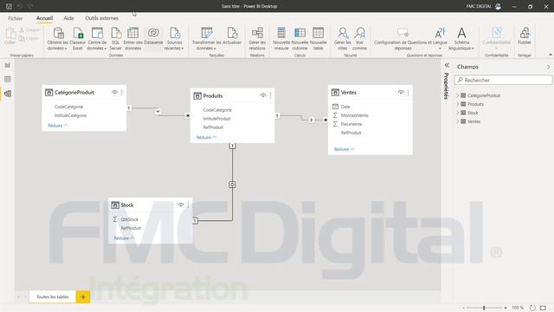Open more options for CatégorieProduit table
The height and width of the screenshot is (312, 554).
pos(122,93)
